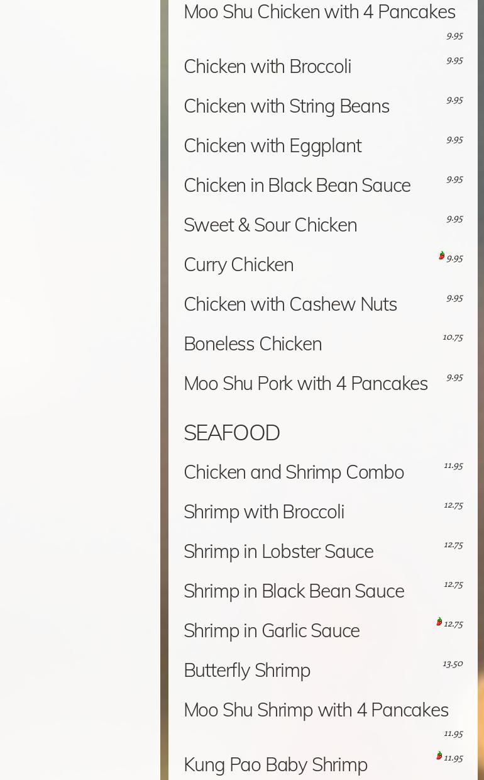This screenshot has width=484, height=780.
Task: Open Moo Shu Pork with 4 Pancakes
Action: (305, 383)
